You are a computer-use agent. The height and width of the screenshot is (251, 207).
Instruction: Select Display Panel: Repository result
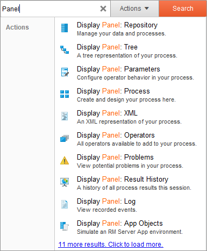130,29
